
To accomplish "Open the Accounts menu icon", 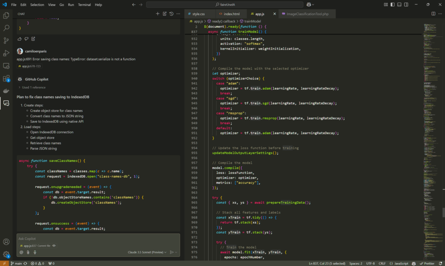I will 6,242.
